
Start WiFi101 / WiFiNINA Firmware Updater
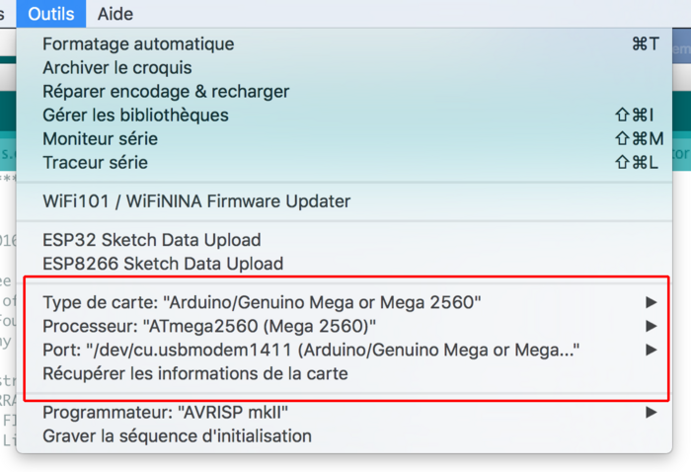click(345, 201)
